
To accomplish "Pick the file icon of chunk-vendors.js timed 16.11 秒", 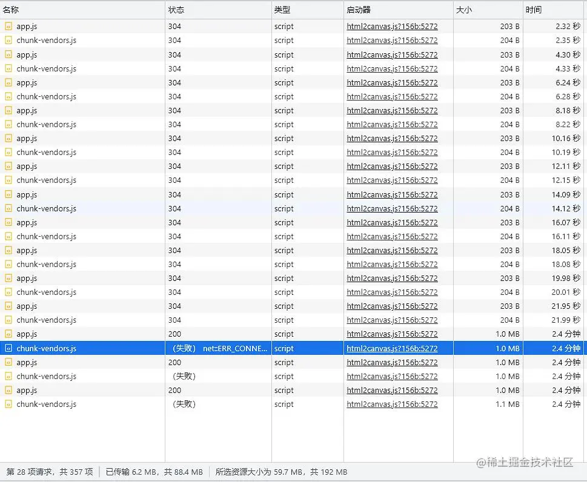I will pos(8,237).
